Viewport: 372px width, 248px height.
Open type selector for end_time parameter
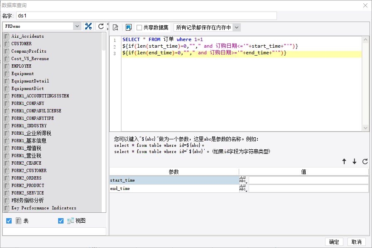pyautogui.click(x=243, y=189)
